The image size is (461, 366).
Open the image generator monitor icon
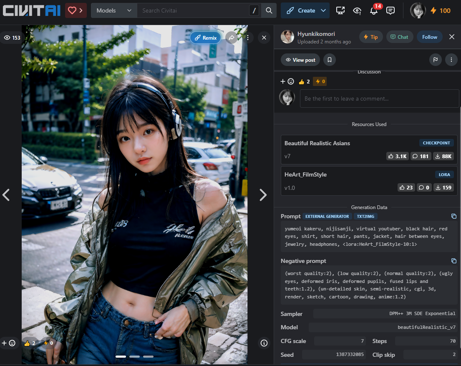click(340, 10)
